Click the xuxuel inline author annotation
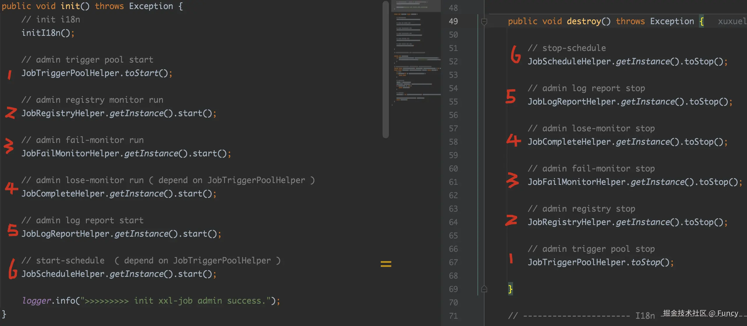This screenshot has width=747, height=326. click(x=732, y=21)
